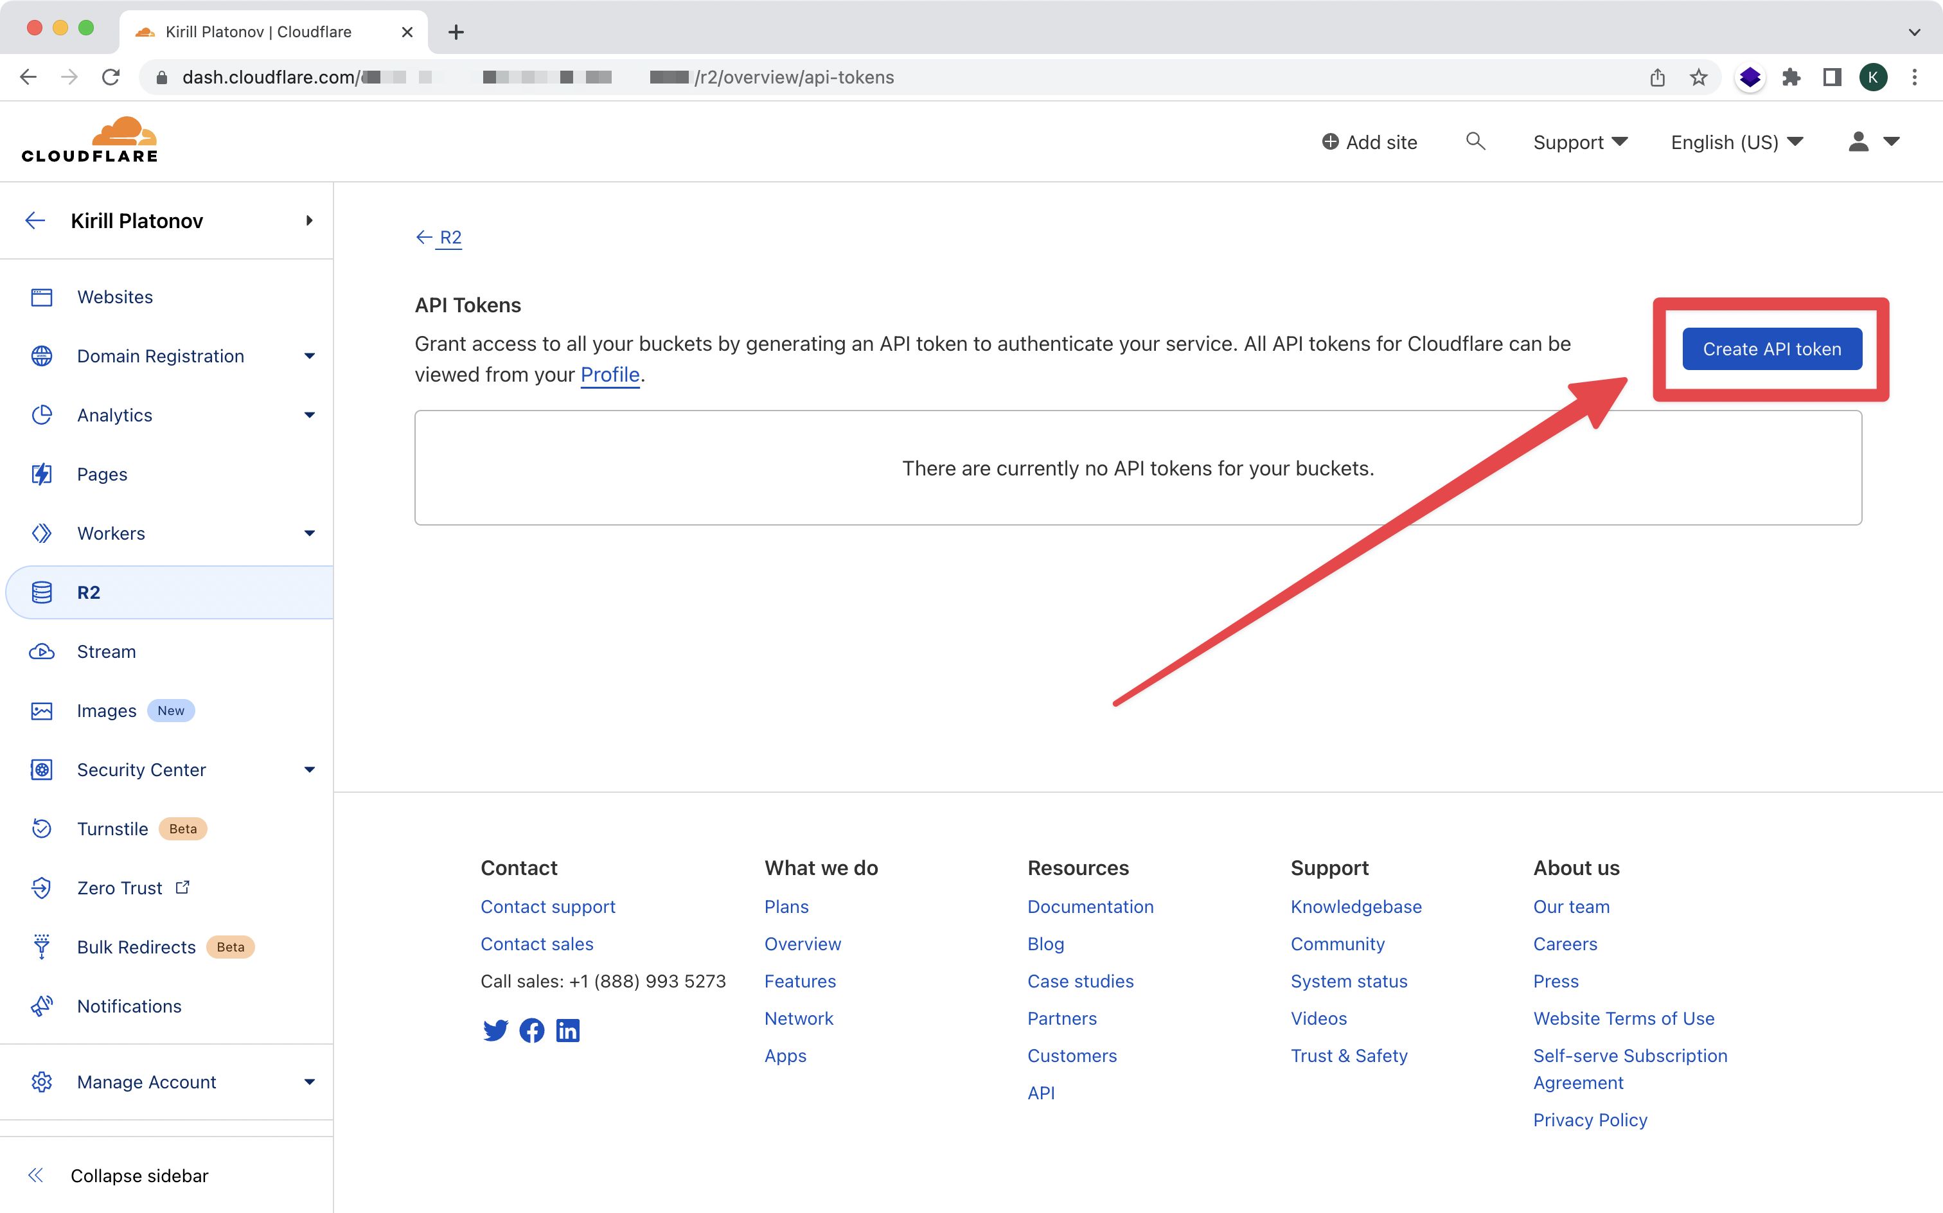Click Add site menu item

(x=1369, y=141)
